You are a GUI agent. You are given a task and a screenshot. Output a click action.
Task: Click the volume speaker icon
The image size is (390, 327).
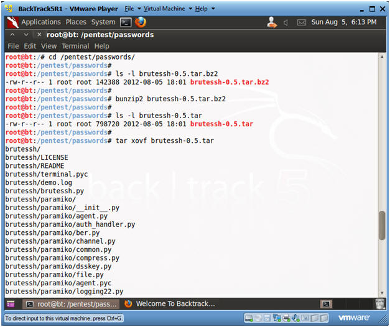pyautogui.click(x=286, y=22)
